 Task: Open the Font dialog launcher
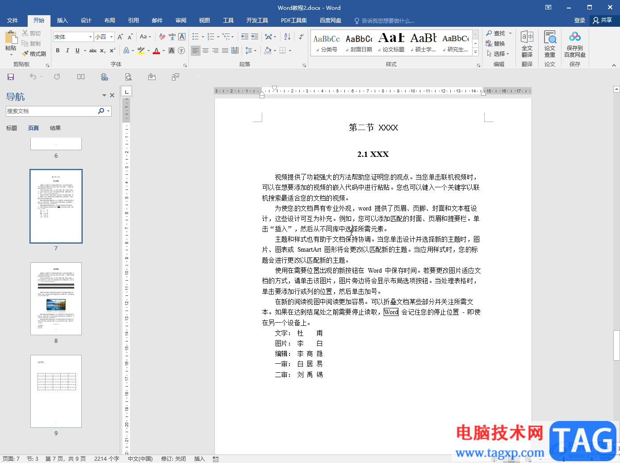point(185,65)
